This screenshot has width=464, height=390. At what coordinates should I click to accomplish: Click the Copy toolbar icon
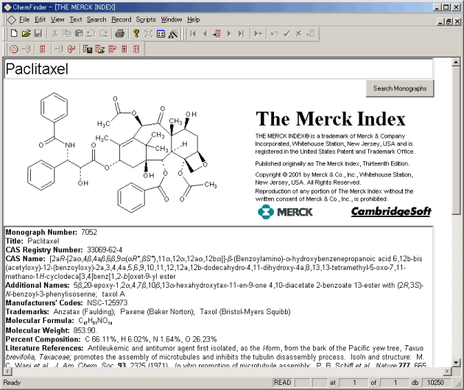tap(67, 33)
